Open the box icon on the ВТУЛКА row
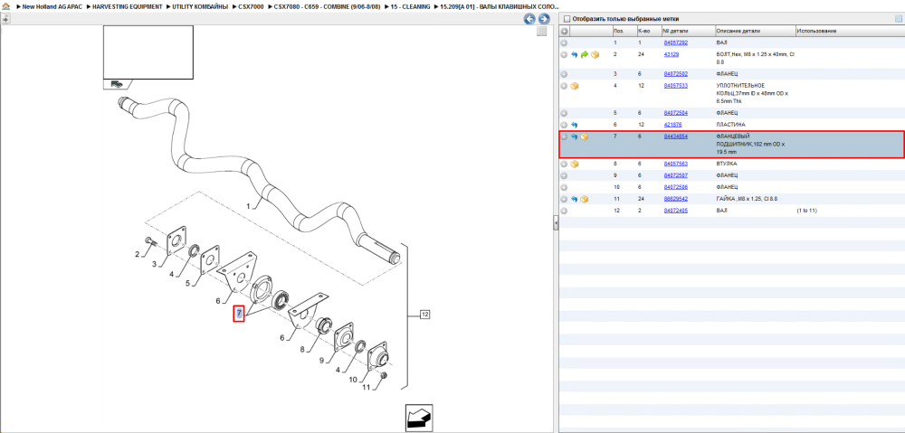This screenshot has height=433, width=905. [x=575, y=164]
